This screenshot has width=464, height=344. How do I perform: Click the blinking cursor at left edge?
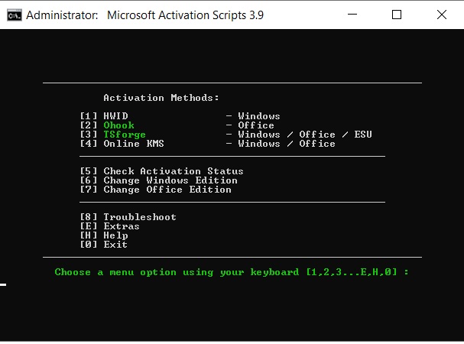pyautogui.click(x=3, y=284)
